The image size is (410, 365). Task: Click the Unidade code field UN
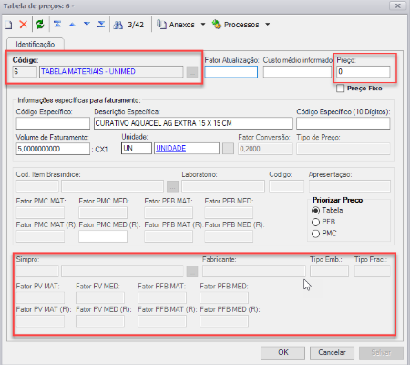[x=137, y=149]
